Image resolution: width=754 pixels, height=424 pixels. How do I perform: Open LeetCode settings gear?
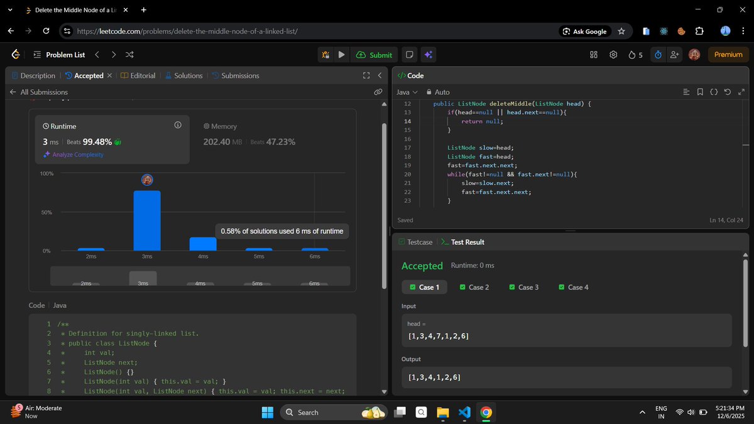(613, 55)
